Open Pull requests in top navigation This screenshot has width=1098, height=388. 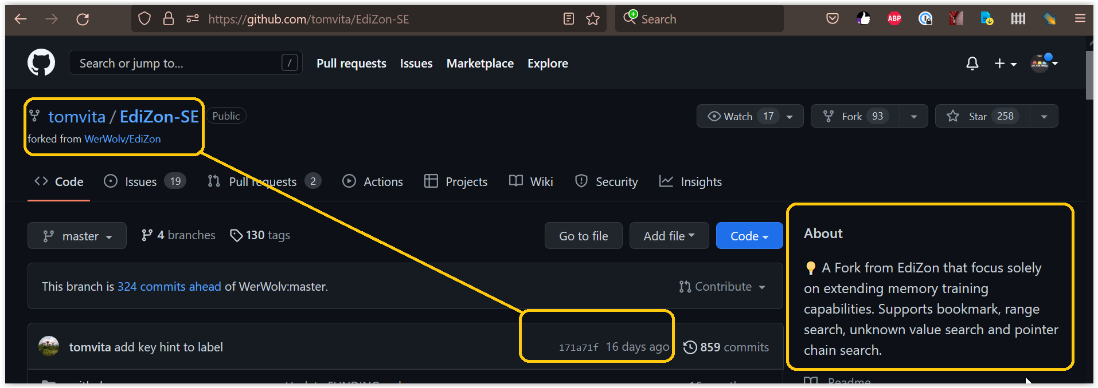coord(351,64)
